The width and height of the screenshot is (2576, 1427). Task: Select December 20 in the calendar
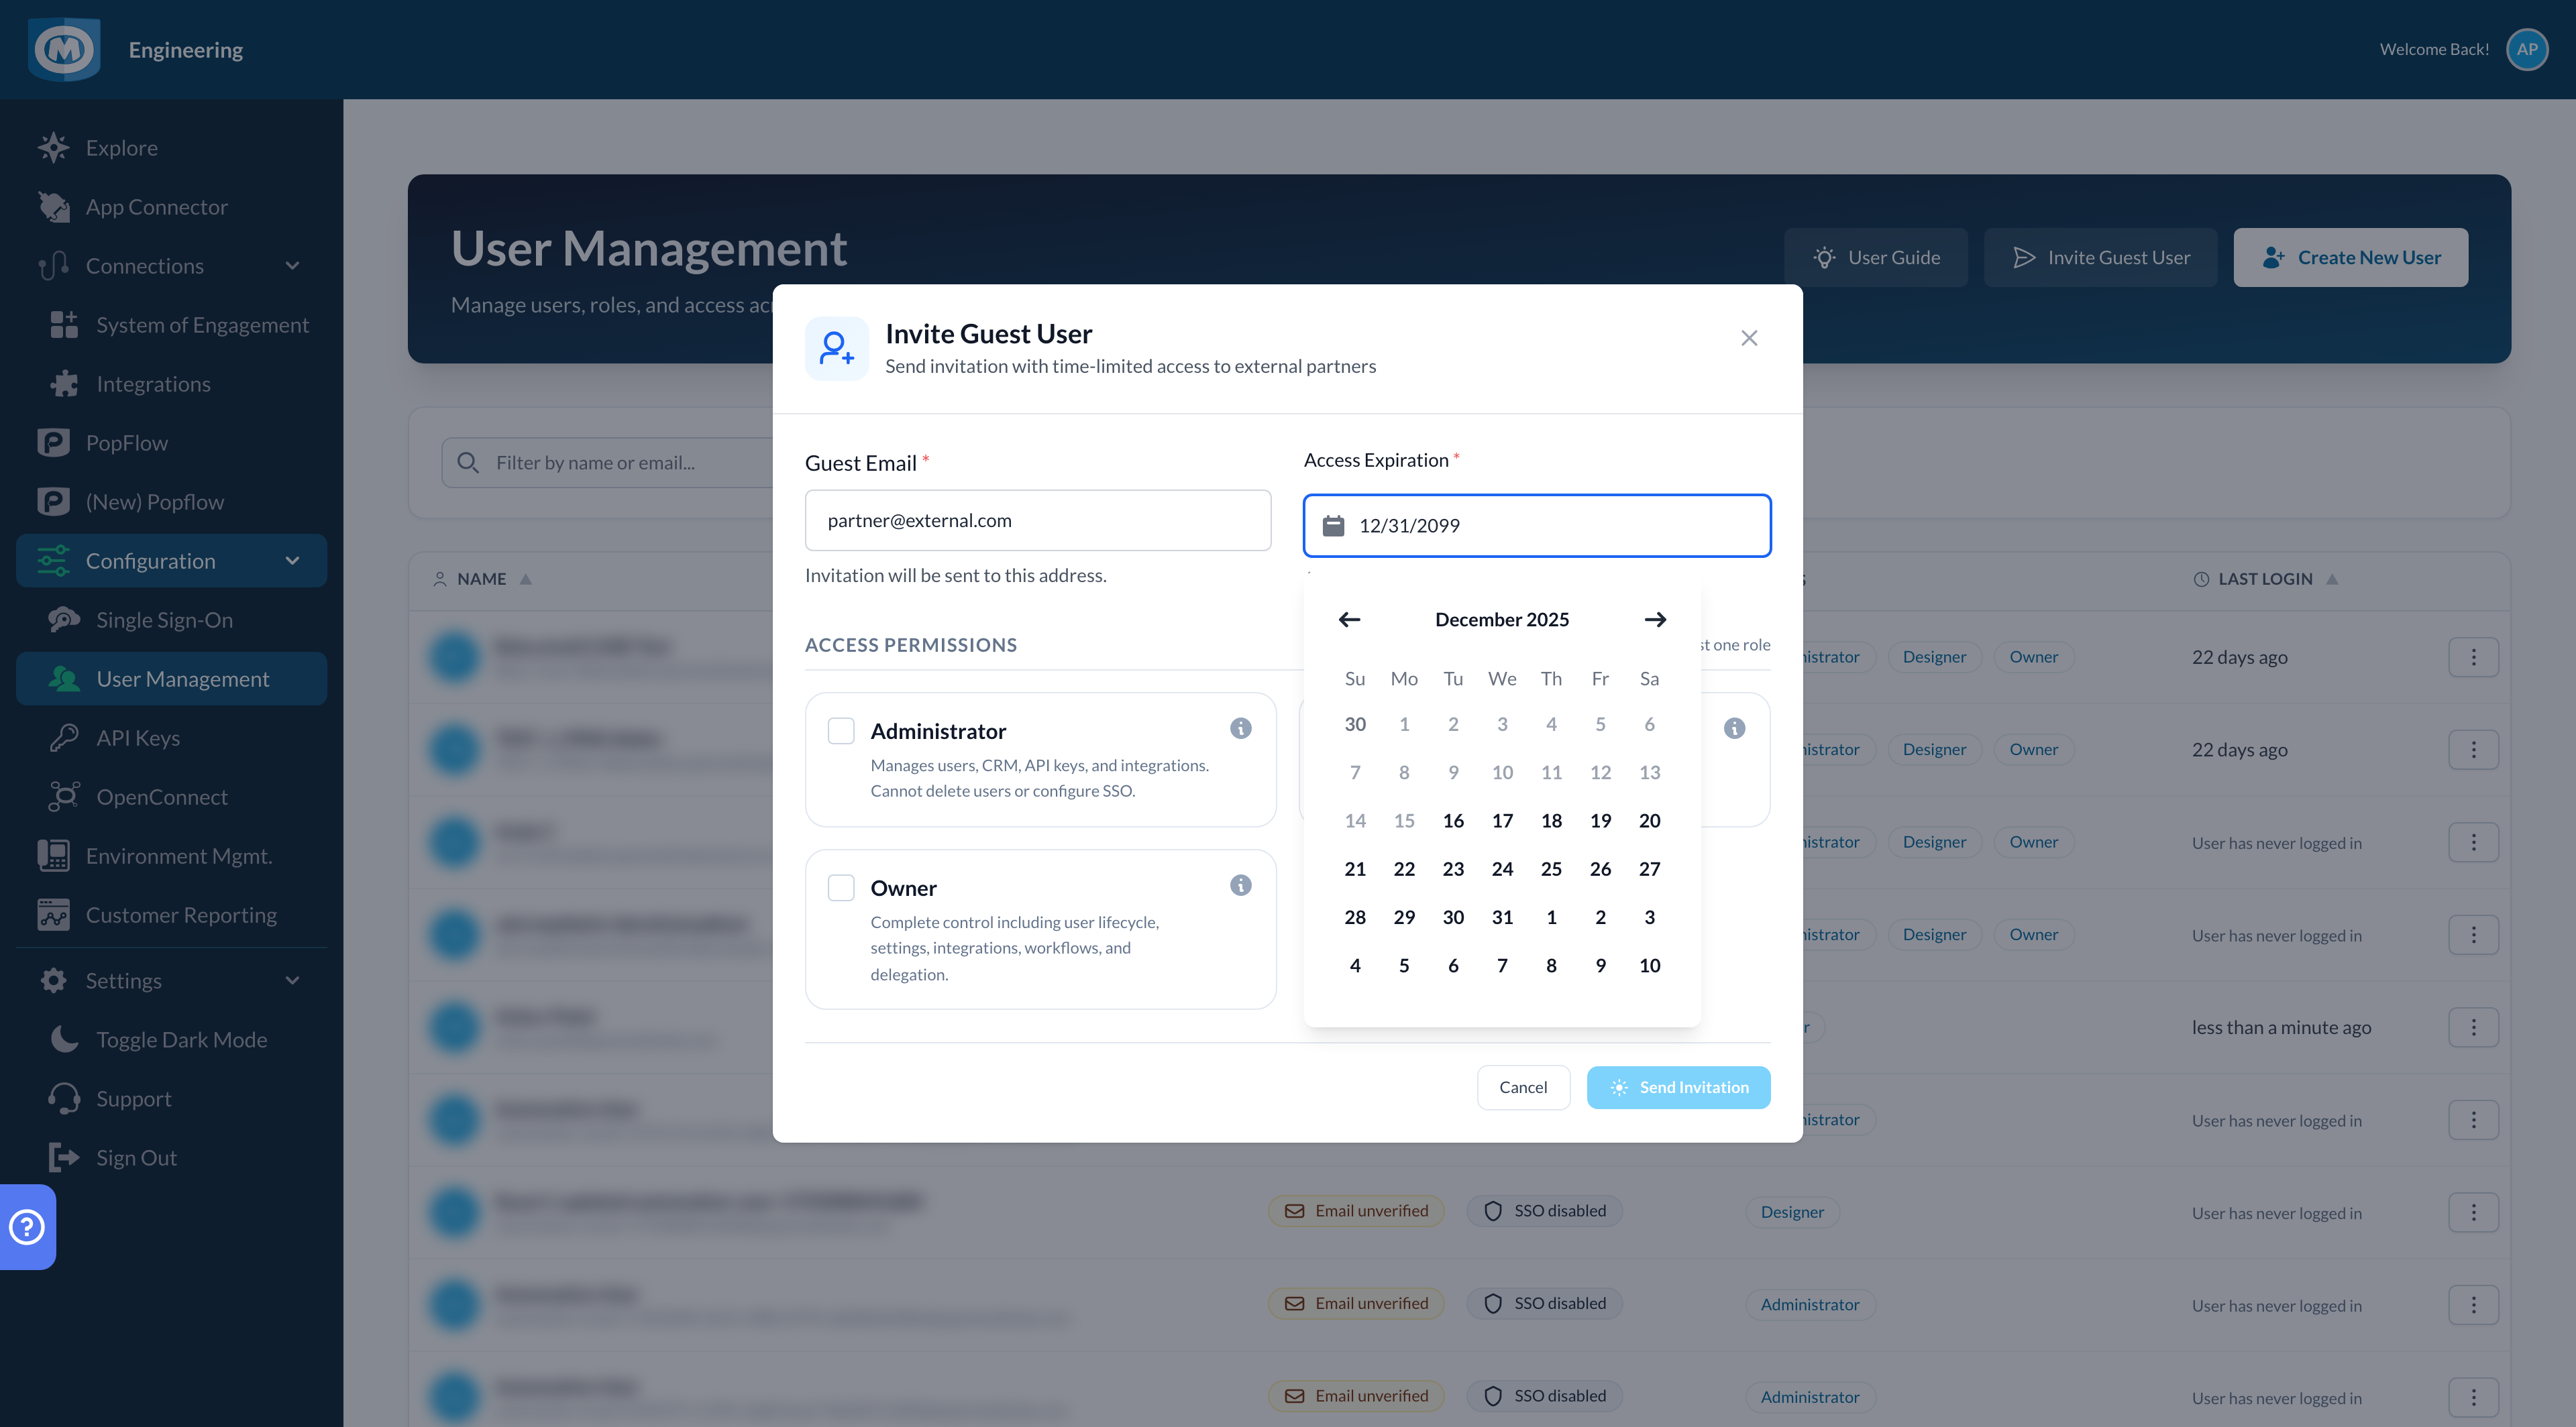pyautogui.click(x=1650, y=820)
